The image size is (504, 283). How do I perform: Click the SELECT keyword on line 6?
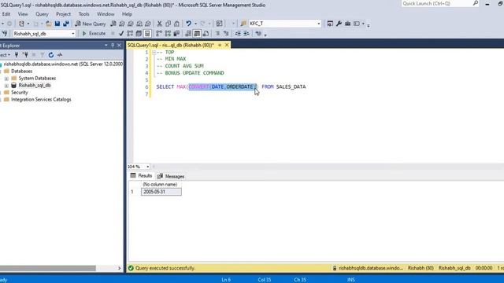(x=165, y=86)
